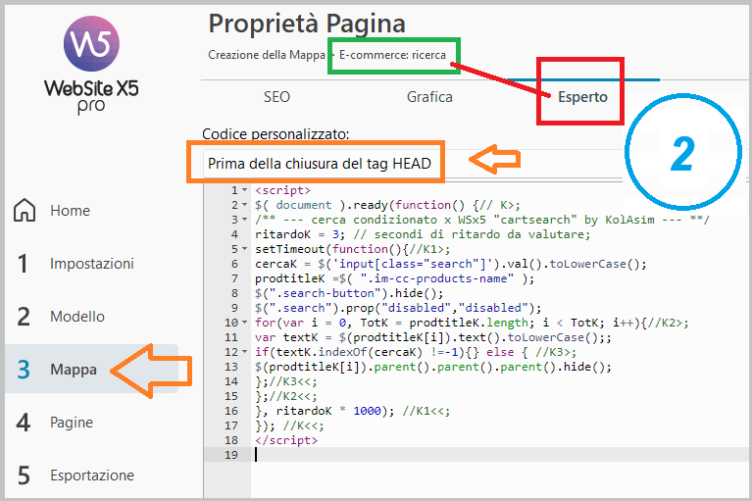Click the 'var textK' code line

(x=433, y=337)
